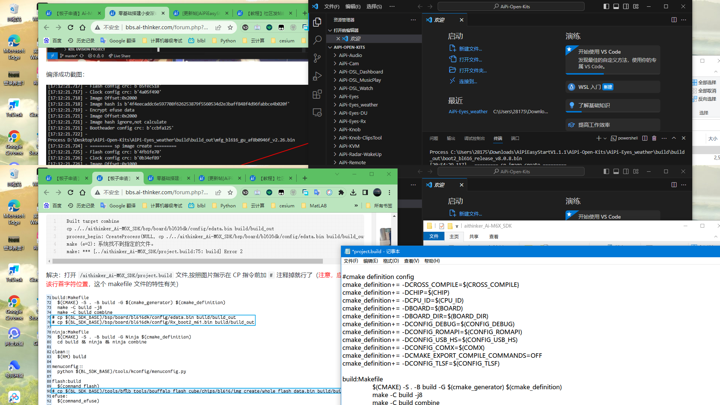Viewport: 720px width, 405px height.
Task: Click split editor icon in upper VS Code window
Action: pyautogui.click(x=674, y=20)
